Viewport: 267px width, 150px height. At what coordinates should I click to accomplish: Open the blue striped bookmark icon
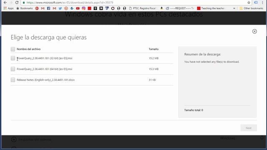coord(107,8)
